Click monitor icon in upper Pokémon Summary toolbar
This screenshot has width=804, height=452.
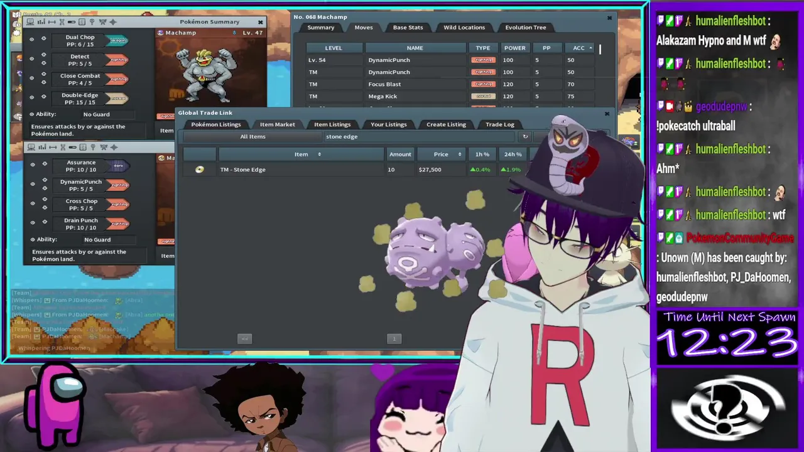(x=30, y=22)
